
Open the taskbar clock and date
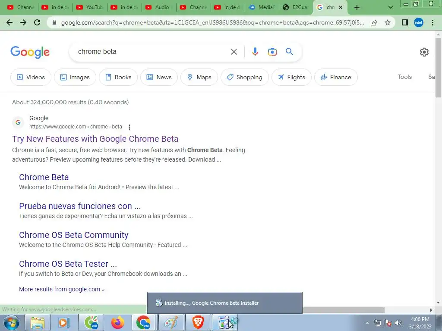[420, 323]
